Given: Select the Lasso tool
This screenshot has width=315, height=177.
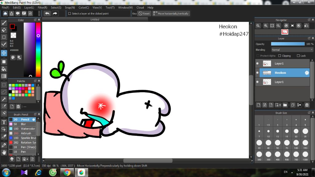Looking at the screenshot, I should coord(4,92).
